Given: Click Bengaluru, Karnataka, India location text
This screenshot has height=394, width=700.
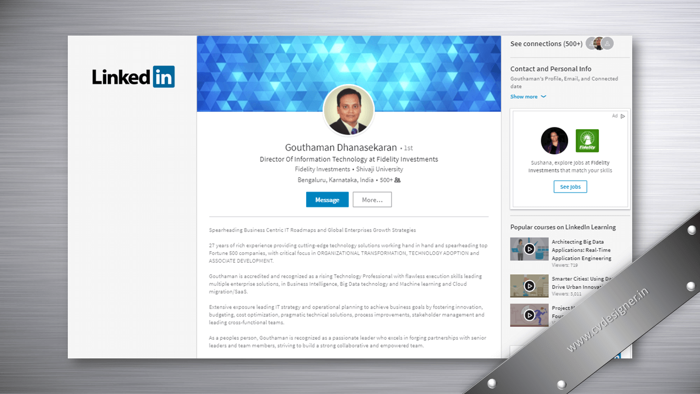Looking at the screenshot, I should tap(336, 180).
